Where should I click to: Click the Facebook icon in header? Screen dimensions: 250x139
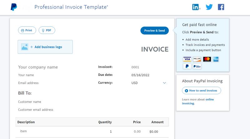tap(221, 7)
